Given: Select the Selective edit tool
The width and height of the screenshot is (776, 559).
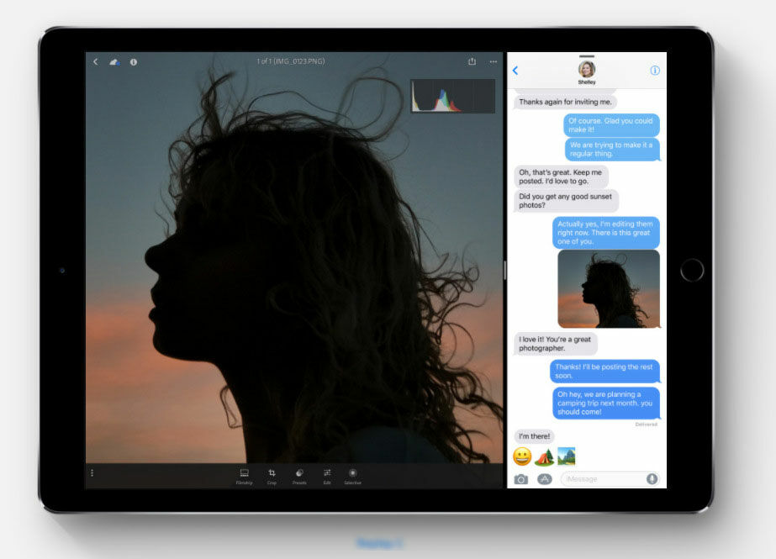Looking at the screenshot, I should point(352,477).
